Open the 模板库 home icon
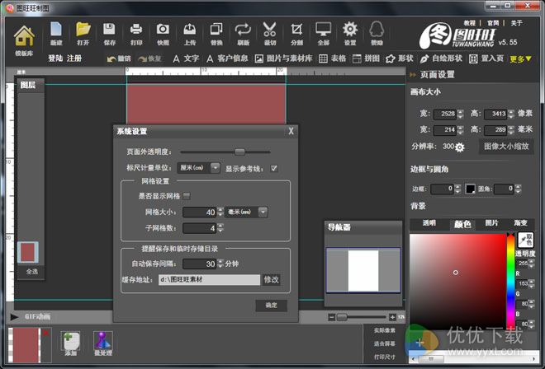This screenshot has height=369, width=545. click(x=24, y=36)
